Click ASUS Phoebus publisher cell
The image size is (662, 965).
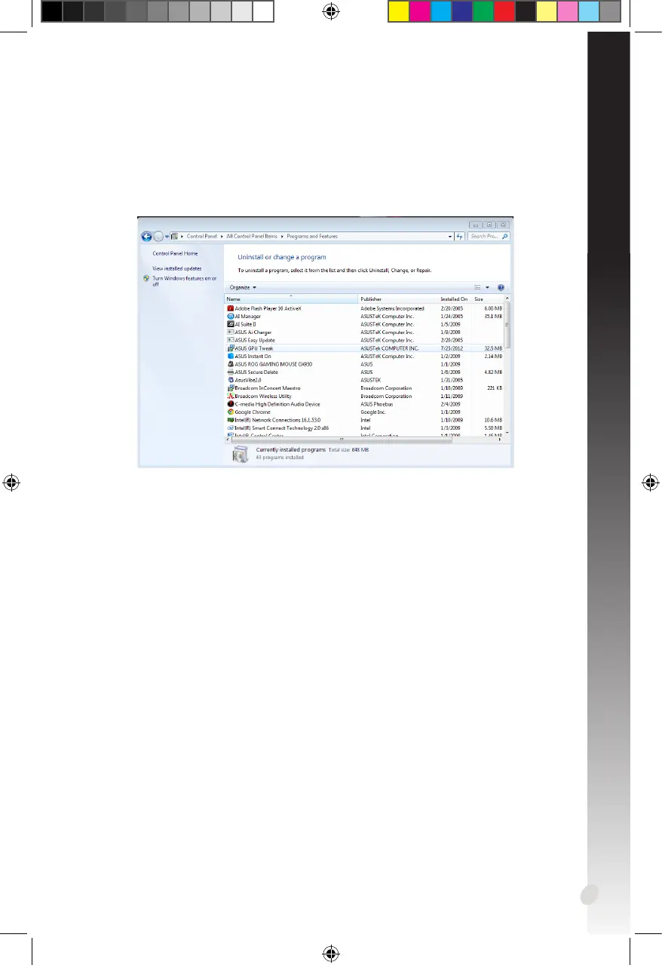click(x=377, y=404)
